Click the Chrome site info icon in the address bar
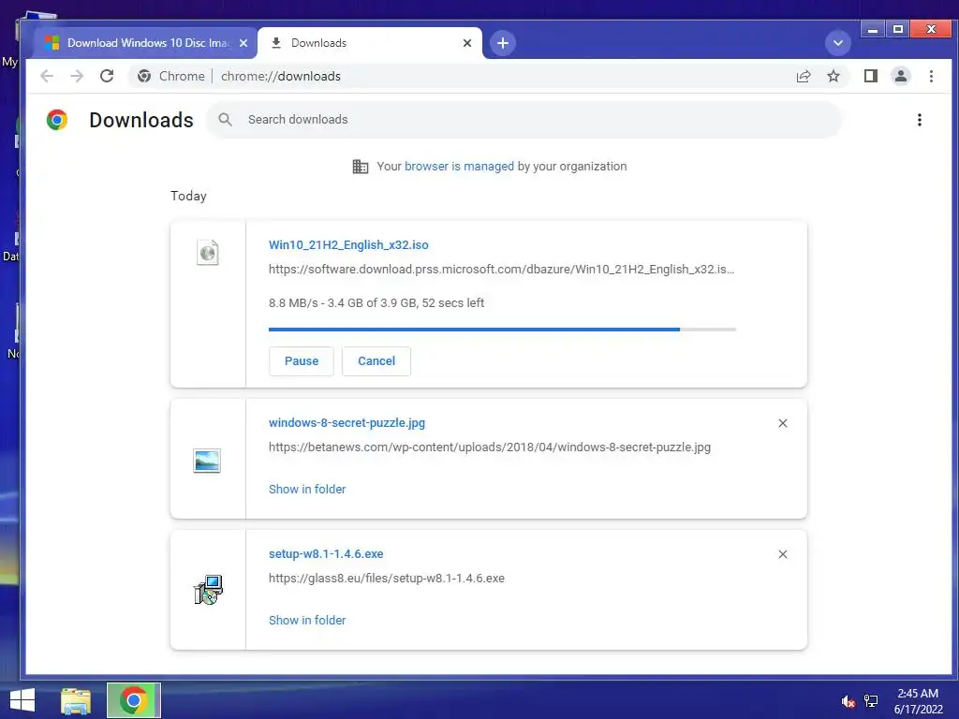959x719 pixels. 144,76
